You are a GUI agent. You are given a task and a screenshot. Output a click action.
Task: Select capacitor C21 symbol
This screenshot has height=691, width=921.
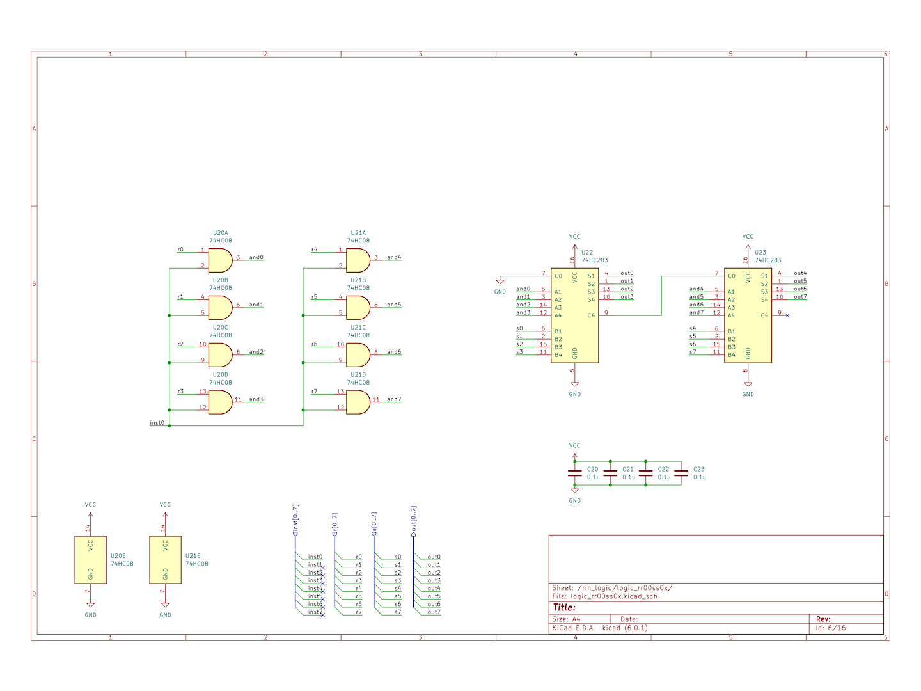(x=610, y=473)
